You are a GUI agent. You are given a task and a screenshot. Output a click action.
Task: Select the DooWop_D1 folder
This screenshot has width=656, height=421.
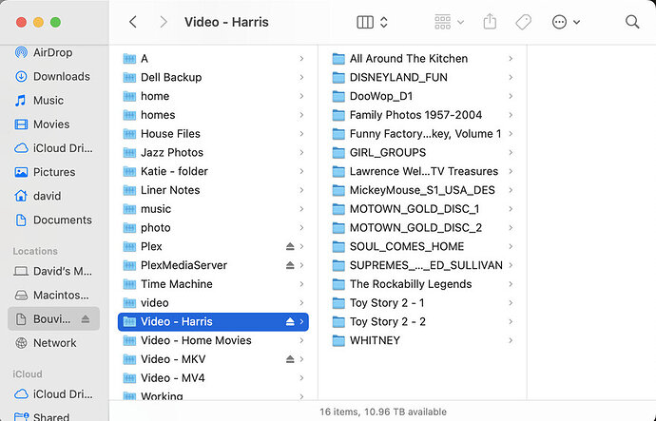422,96
